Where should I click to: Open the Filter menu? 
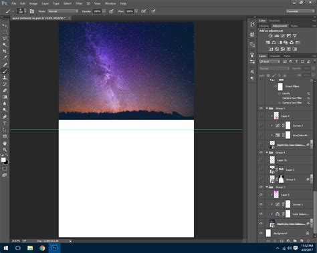click(79, 3)
